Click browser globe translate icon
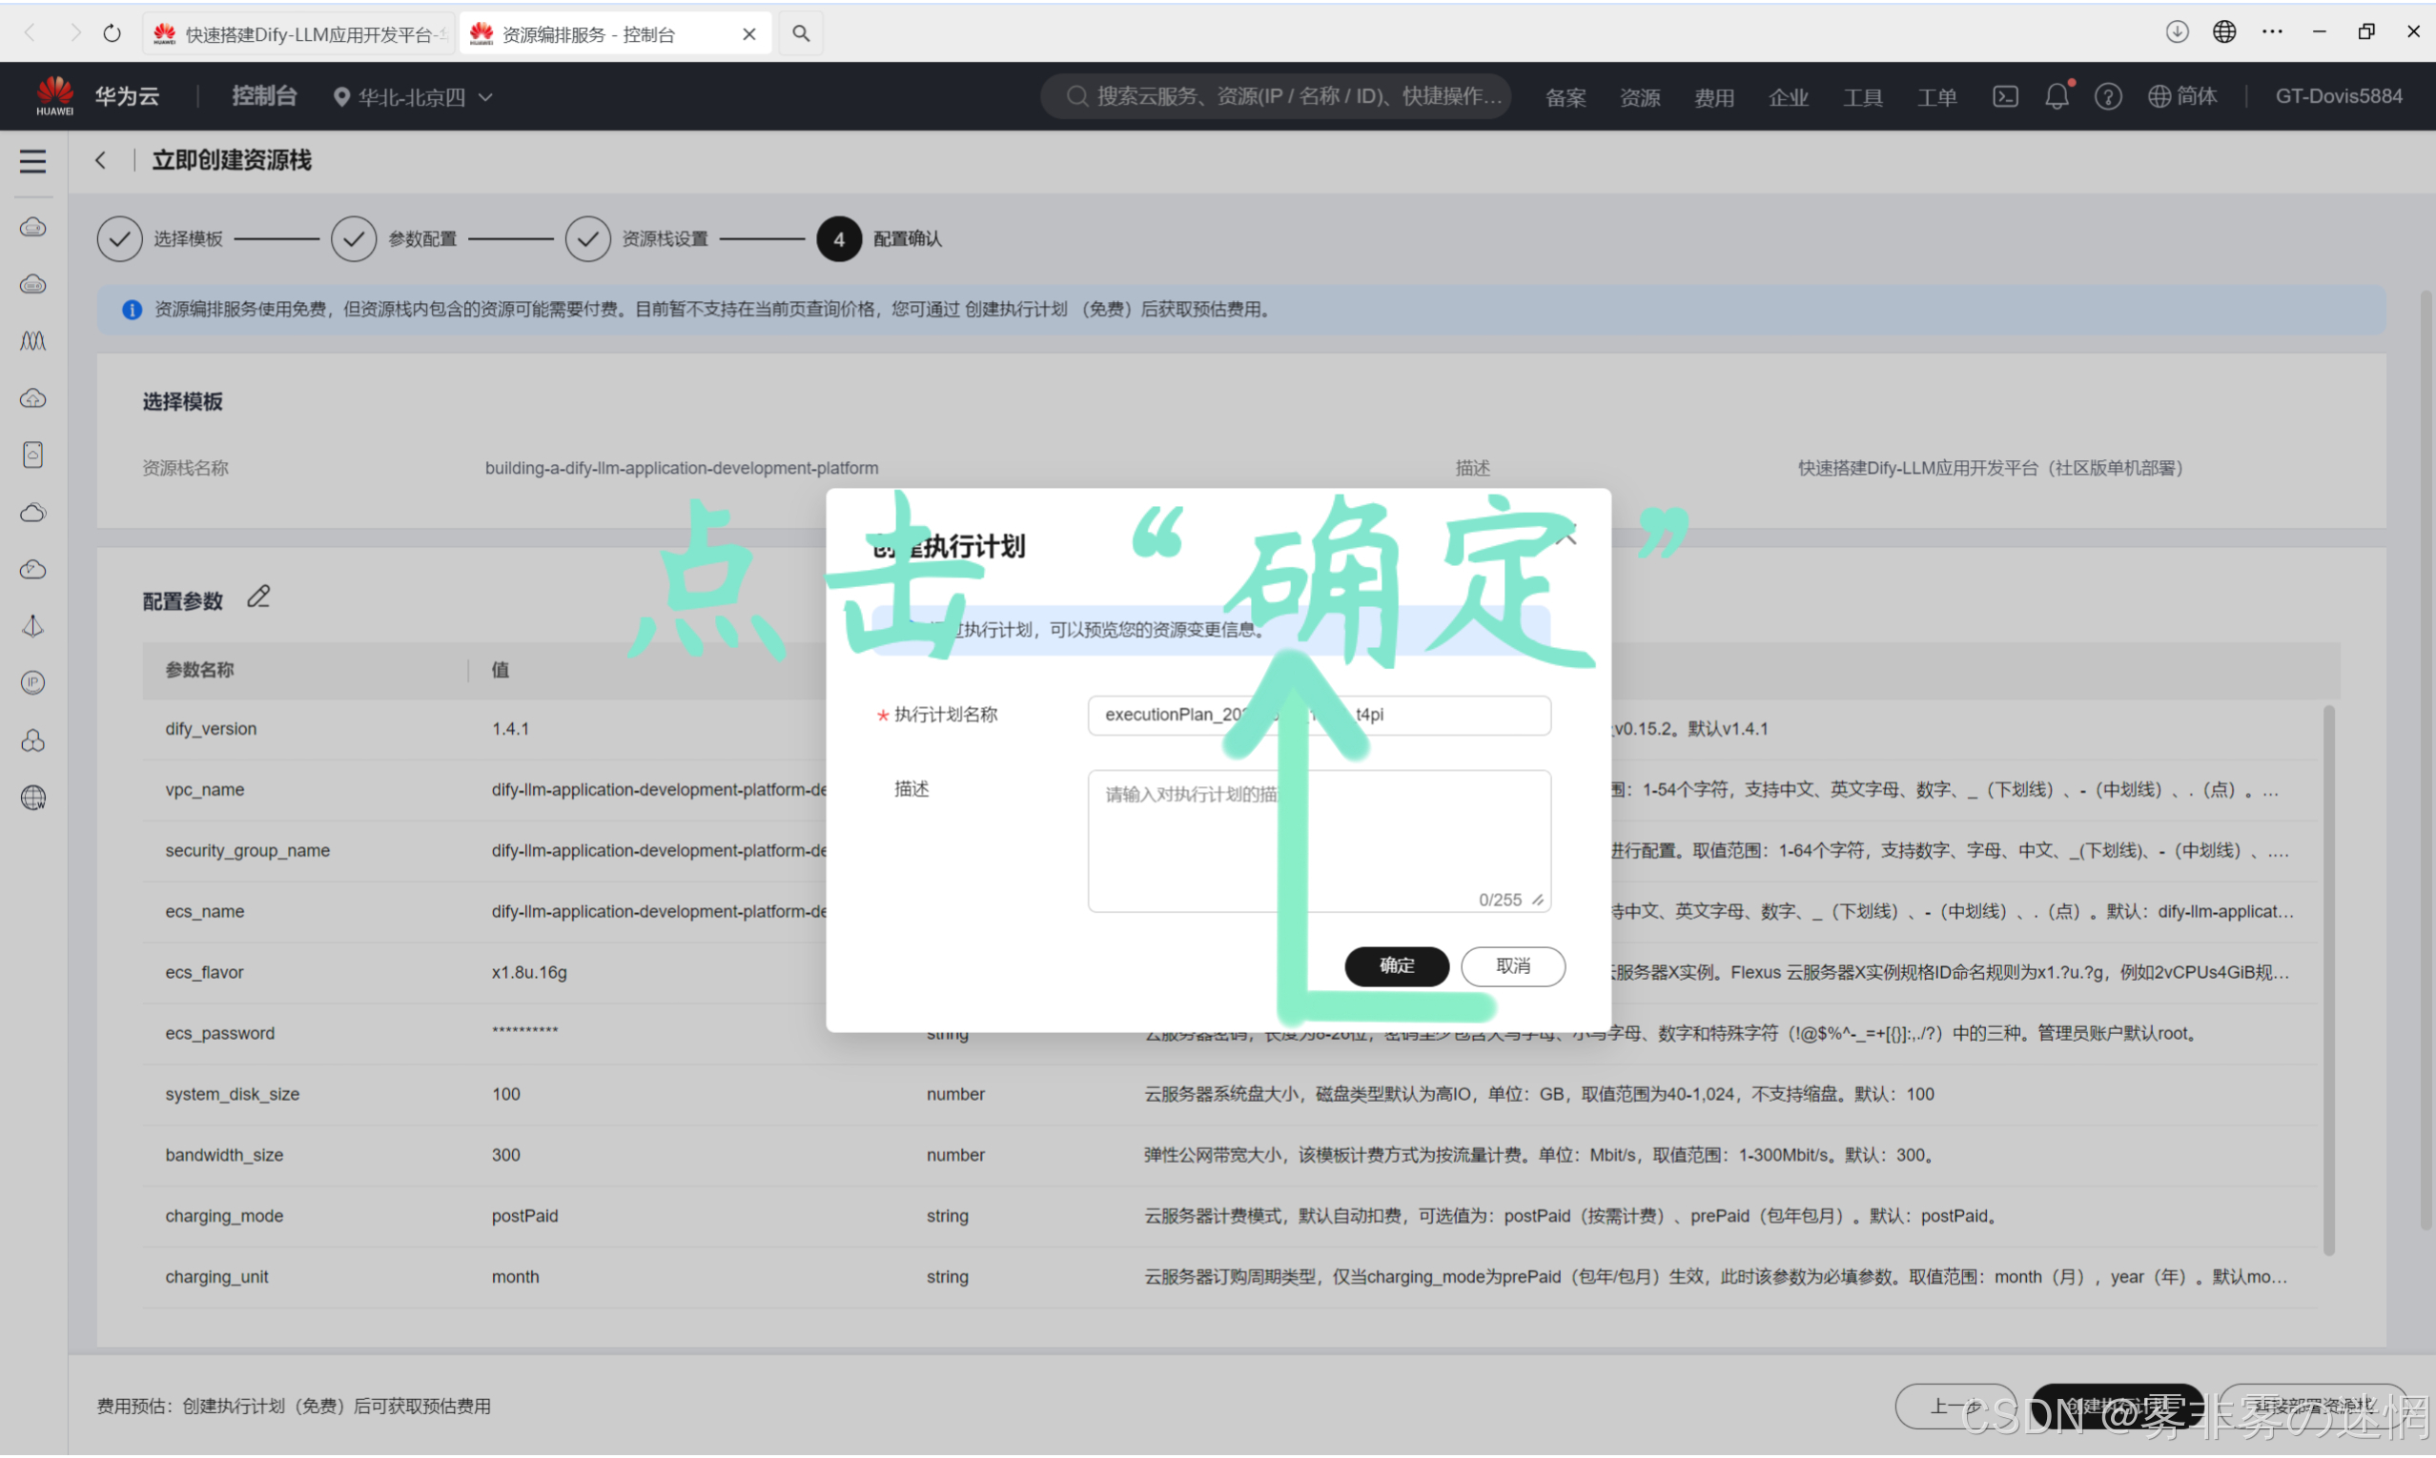 point(2222,31)
